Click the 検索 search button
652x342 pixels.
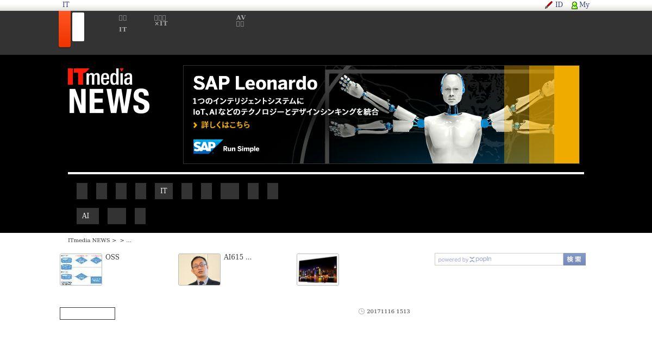574,259
